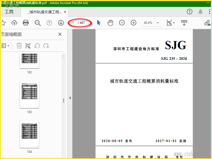Click the fit page width icon
Viewport: 212px width, 159px height.
pyautogui.click(x=169, y=23)
